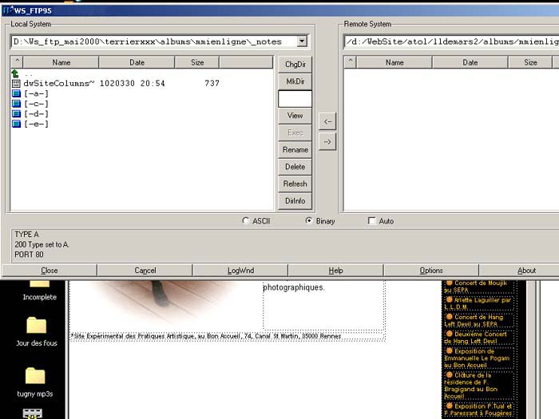This screenshot has width=559, height=419.
Task: Open the Incomplete desktop folder
Action: (39, 291)
